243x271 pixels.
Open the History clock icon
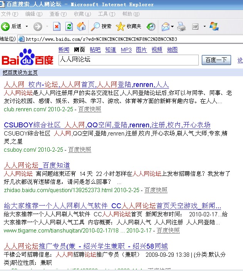(x=151, y=26)
